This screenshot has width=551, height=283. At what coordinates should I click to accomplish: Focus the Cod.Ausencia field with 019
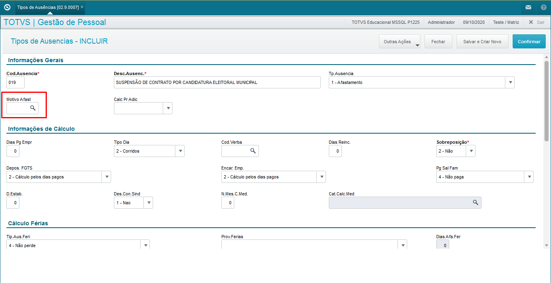[15, 82]
